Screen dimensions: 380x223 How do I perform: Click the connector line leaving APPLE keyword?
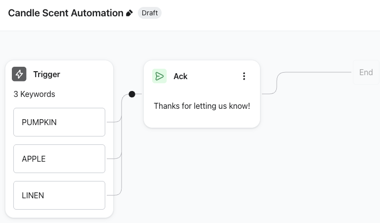tap(114, 158)
